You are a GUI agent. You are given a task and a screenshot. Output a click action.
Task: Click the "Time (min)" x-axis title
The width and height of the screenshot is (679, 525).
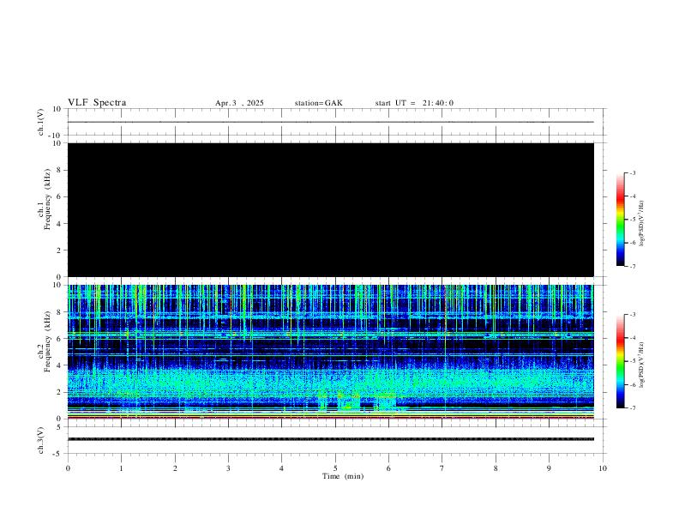[343, 476]
